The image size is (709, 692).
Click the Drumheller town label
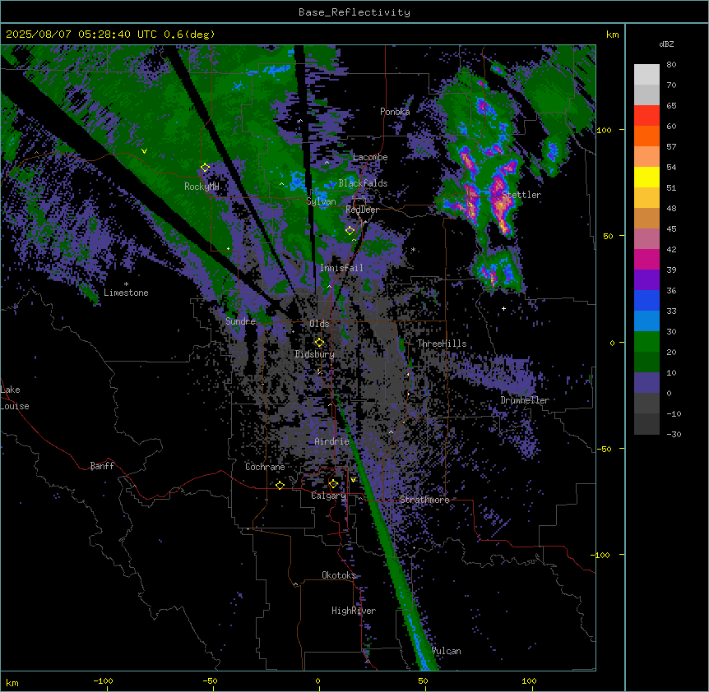[525, 400]
